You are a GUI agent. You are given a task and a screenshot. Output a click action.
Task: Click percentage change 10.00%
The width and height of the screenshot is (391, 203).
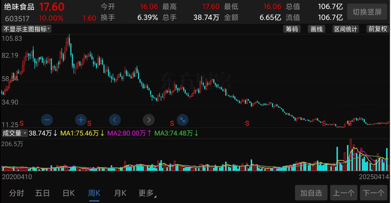pyautogui.click(x=51, y=18)
